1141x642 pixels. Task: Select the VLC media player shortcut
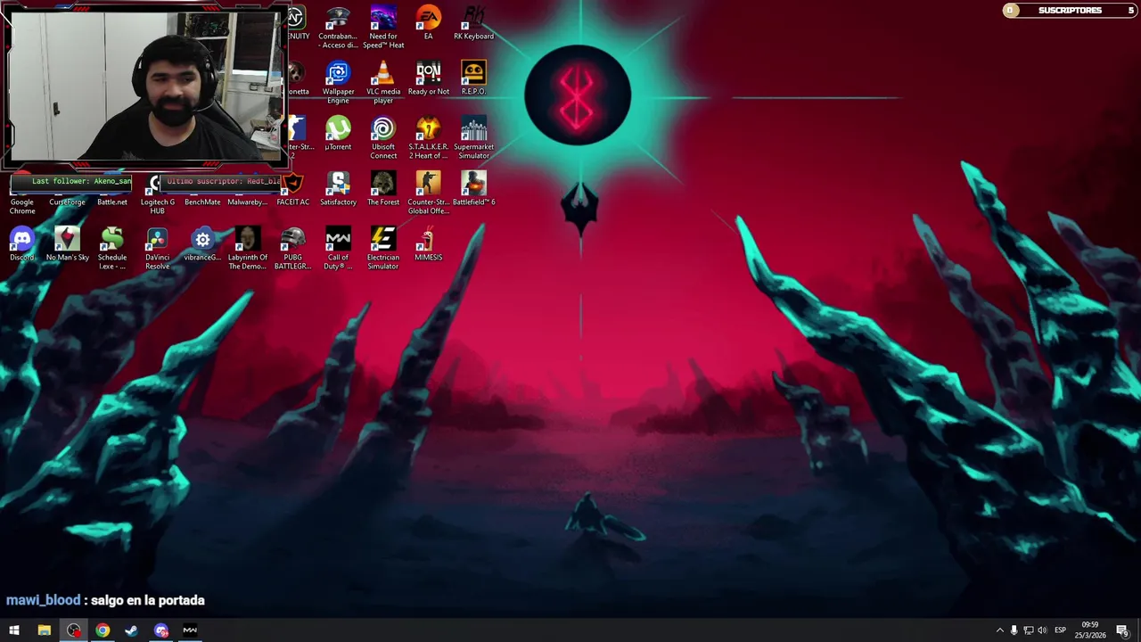coord(383,82)
